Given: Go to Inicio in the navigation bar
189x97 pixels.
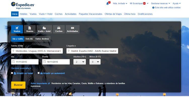Looking at the screenshot, I should [15, 14].
